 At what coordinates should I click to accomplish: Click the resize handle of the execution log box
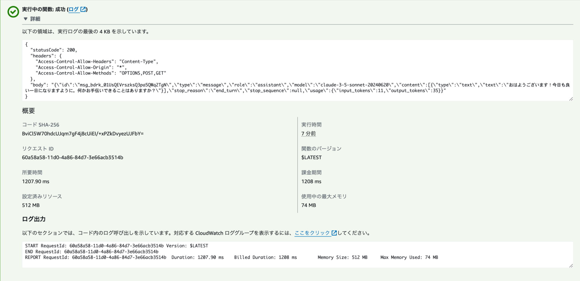pos(572,99)
